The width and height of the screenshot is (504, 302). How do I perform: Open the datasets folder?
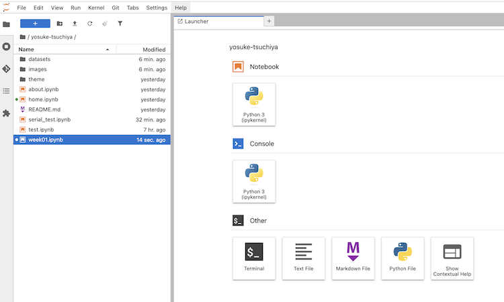tap(39, 59)
